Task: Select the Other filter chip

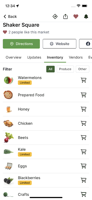Action: click(83, 69)
